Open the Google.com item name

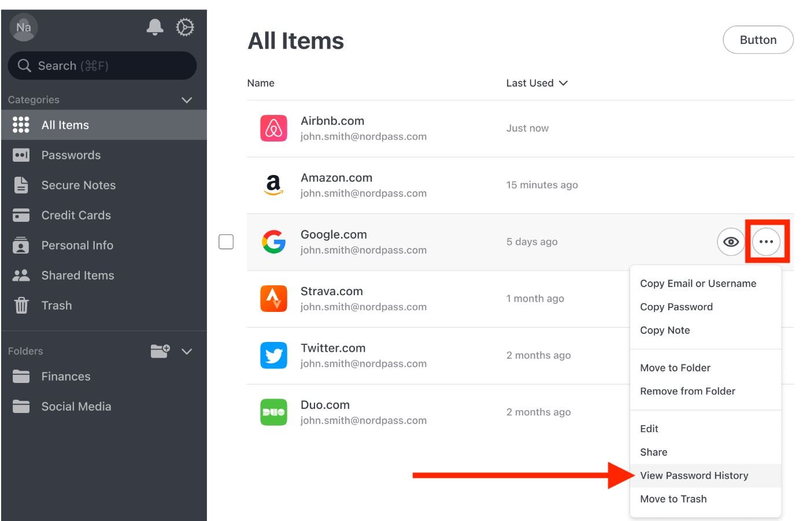[334, 235]
